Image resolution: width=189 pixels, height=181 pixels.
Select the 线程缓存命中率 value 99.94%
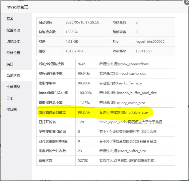pos(84,74)
